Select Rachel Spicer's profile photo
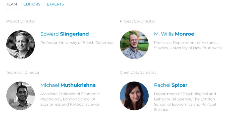 134,96
